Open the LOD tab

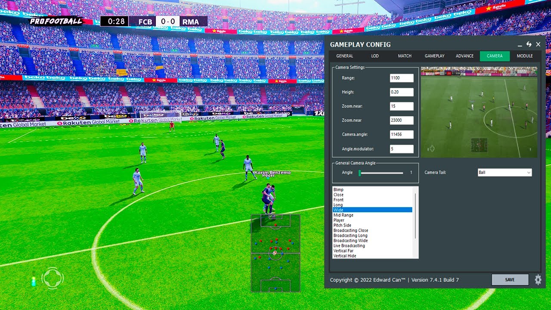(375, 56)
